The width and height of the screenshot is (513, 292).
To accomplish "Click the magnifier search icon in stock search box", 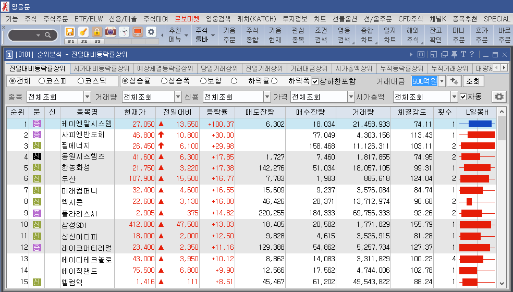I will point(48,35).
